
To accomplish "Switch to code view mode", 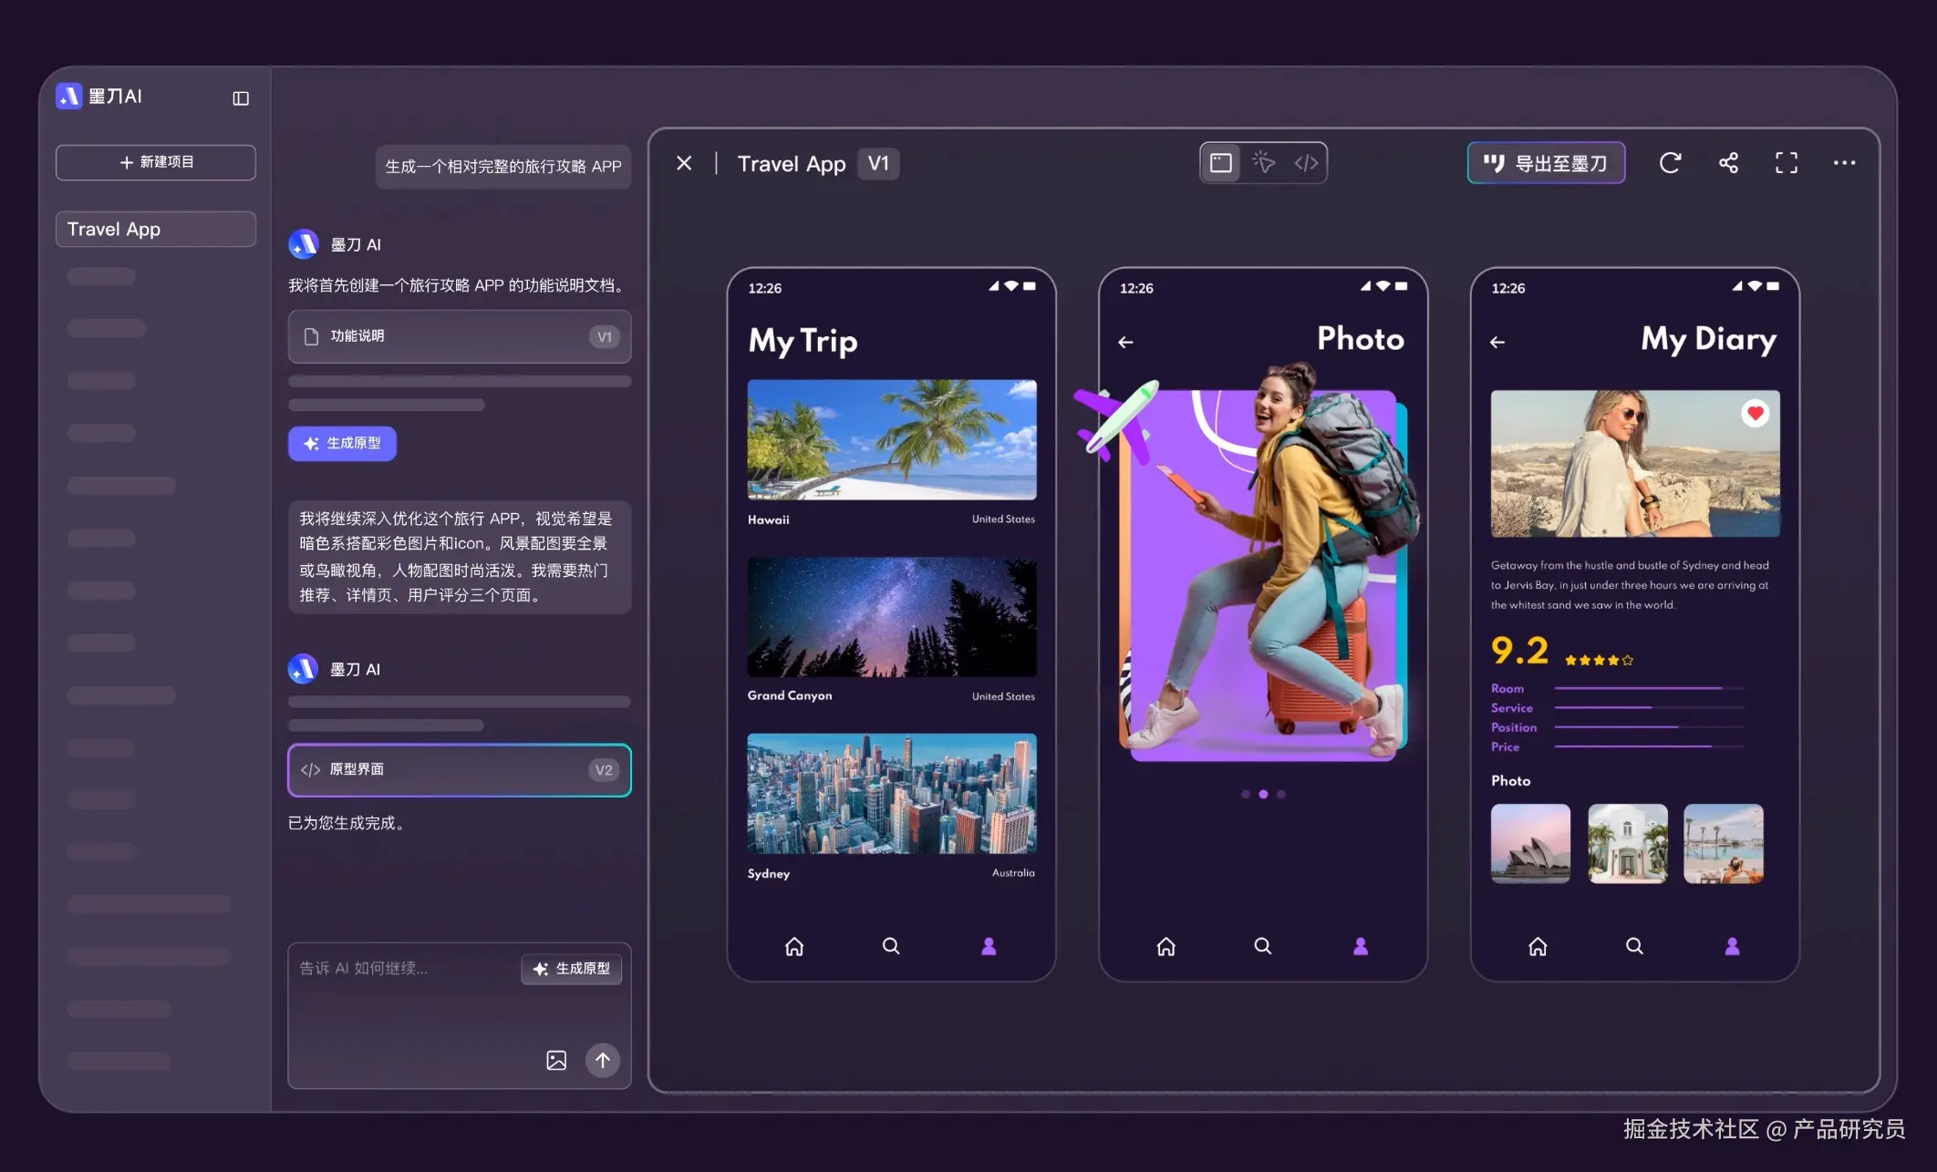I will [1306, 163].
